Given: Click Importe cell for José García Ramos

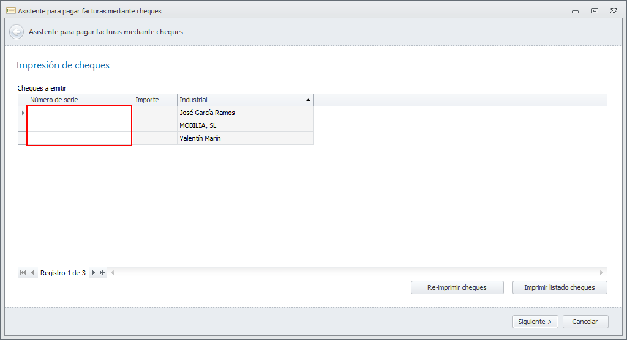Looking at the screenshot, I should point(155,113).
